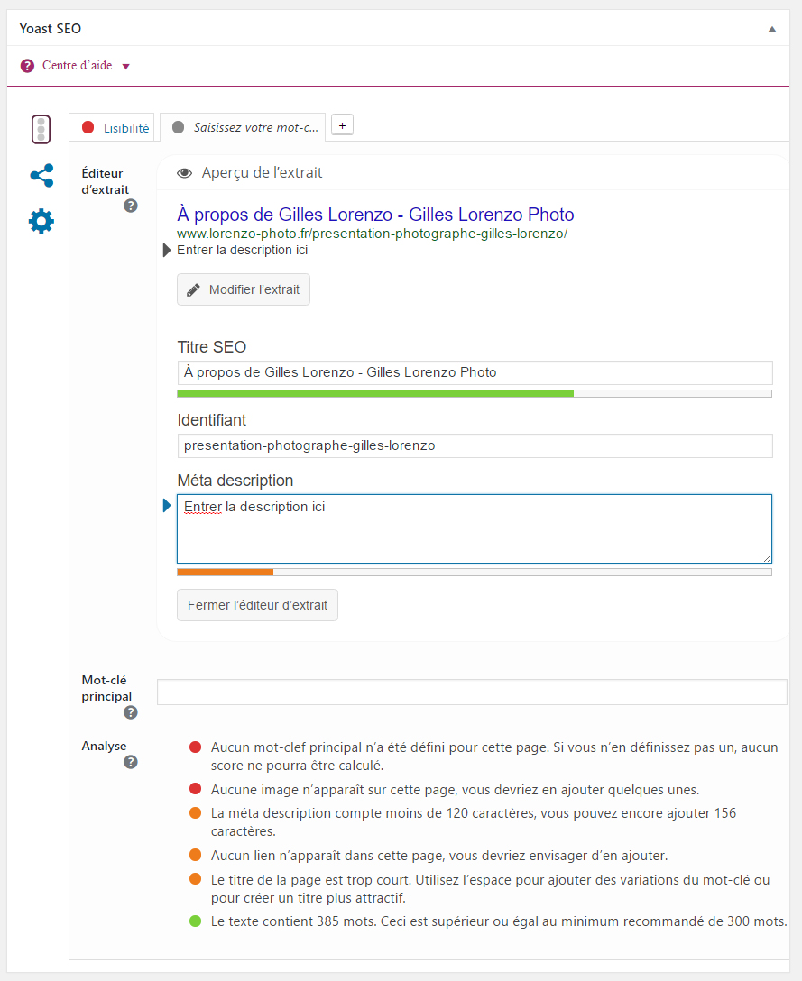The width and height of the screenshot is (802, 981).
Task: Switch to the Lisibilité tab
Action: [115, 128]
